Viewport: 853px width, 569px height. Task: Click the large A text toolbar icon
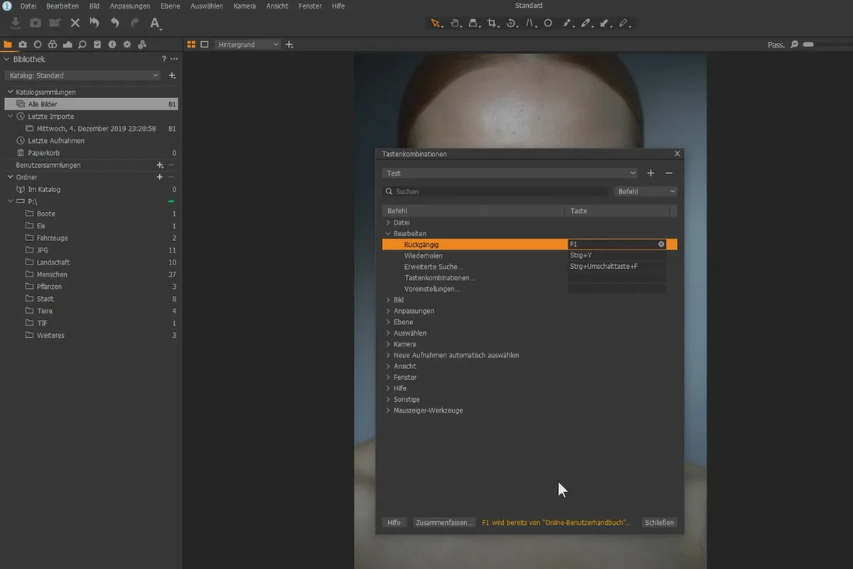pyautogui.click(x=155, y=23)
